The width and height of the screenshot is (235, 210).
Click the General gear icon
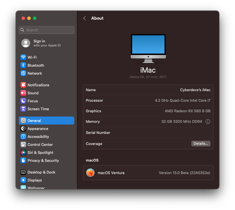point(23,121)
